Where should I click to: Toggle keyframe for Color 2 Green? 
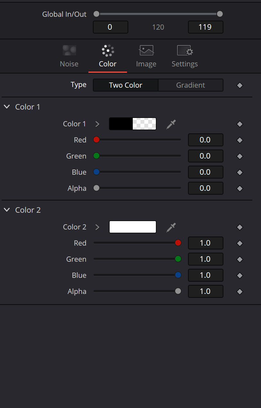click(x=239, y=259)
